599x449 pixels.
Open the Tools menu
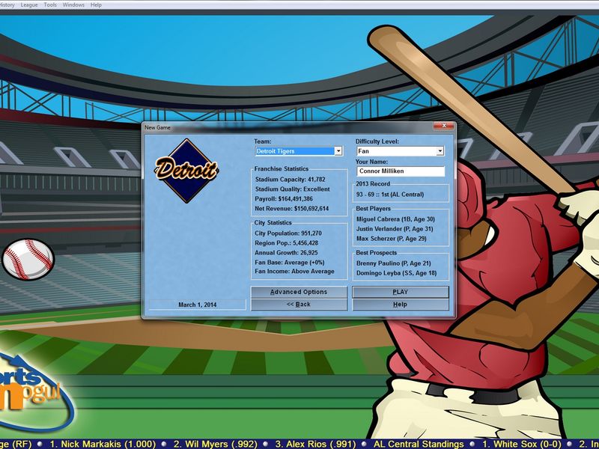pos(50,4)
